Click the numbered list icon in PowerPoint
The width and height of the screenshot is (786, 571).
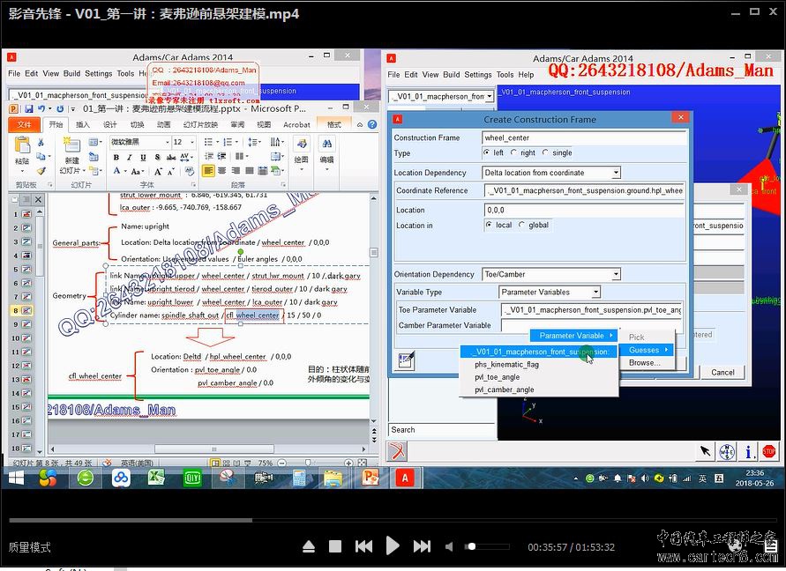228,142
